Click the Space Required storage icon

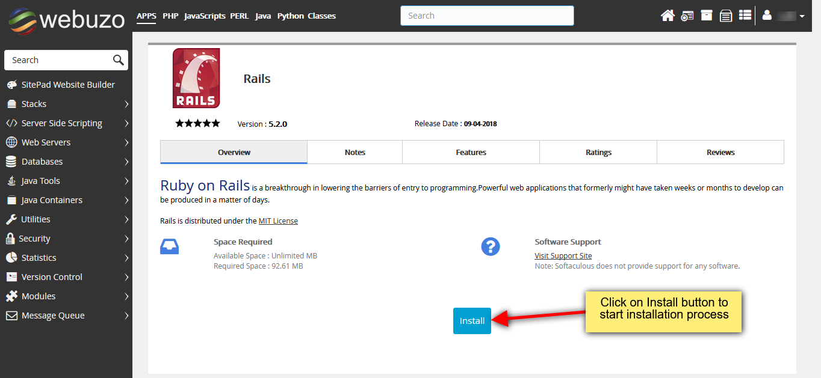pyautogui.click(x=169, y=246)
